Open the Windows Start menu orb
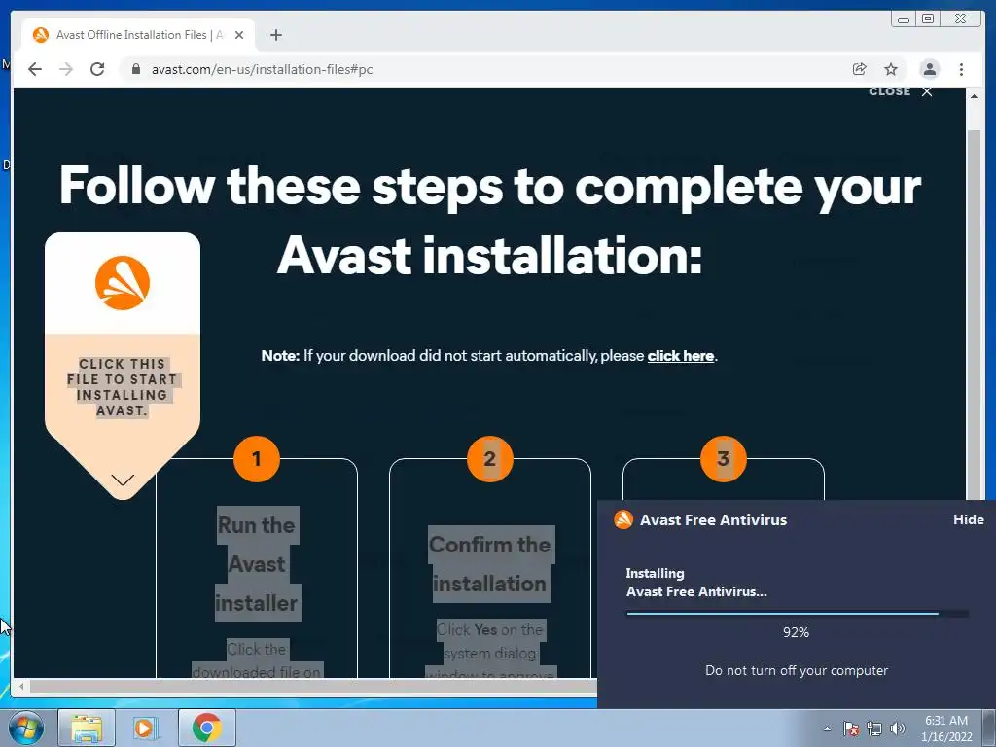 tap(25, 728)
